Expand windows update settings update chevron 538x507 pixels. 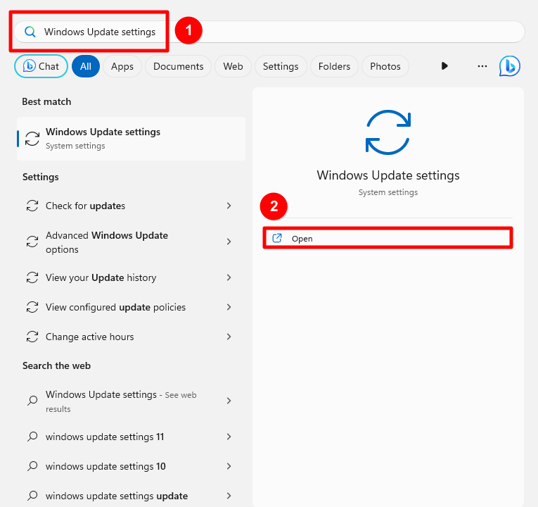229,496
